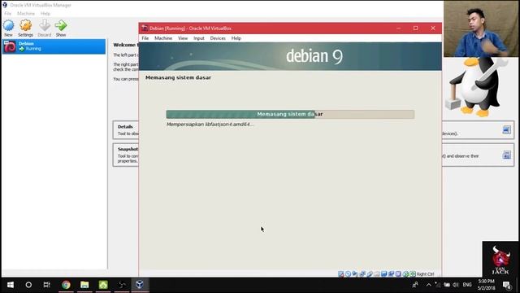Viewport: 520px width, 293px height.
Task: Minimize the Debian VM window
Action: coord(399,28)
